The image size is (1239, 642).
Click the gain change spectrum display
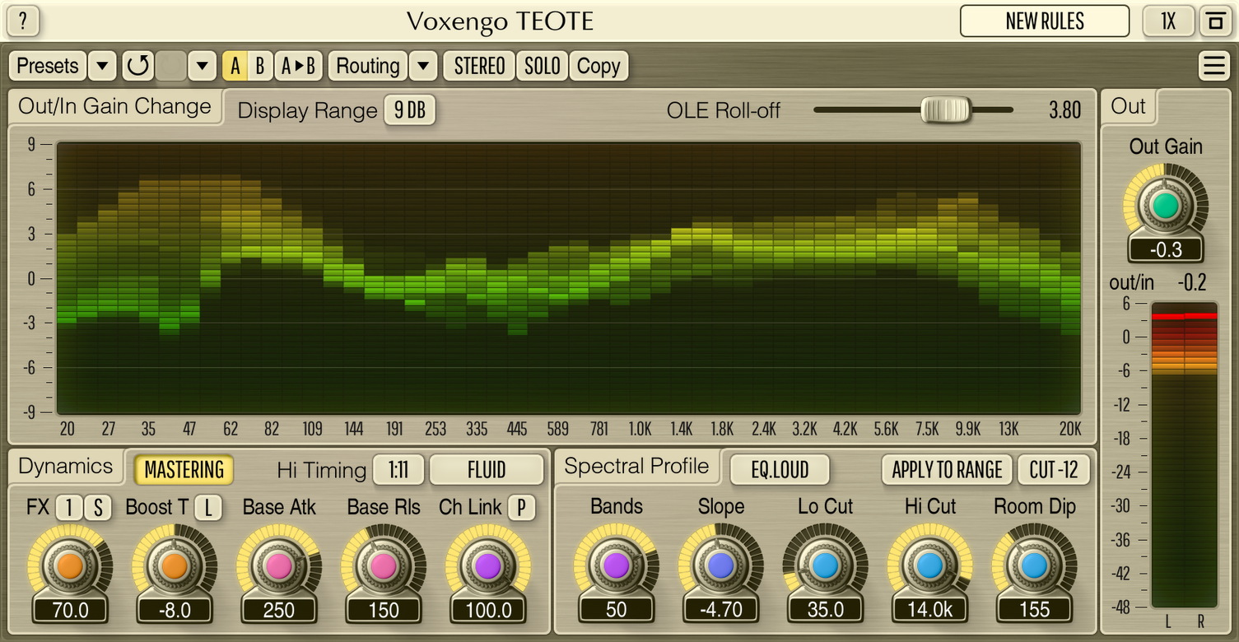569,277
